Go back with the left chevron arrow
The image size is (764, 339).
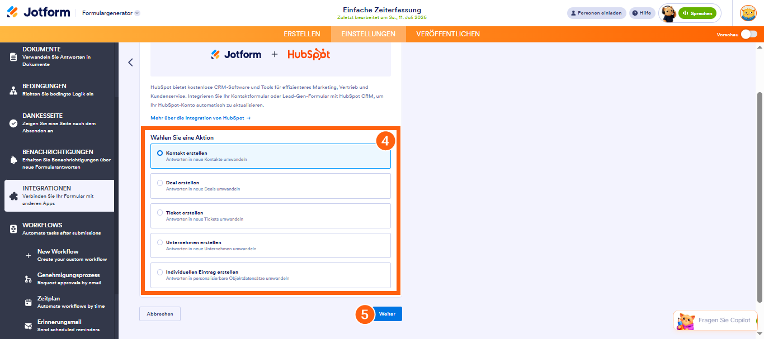point(130,63)
